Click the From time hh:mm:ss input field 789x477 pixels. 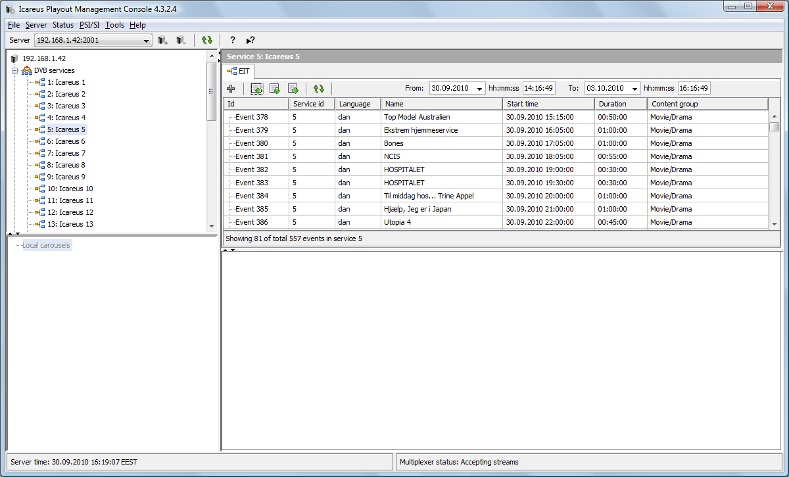539,88
